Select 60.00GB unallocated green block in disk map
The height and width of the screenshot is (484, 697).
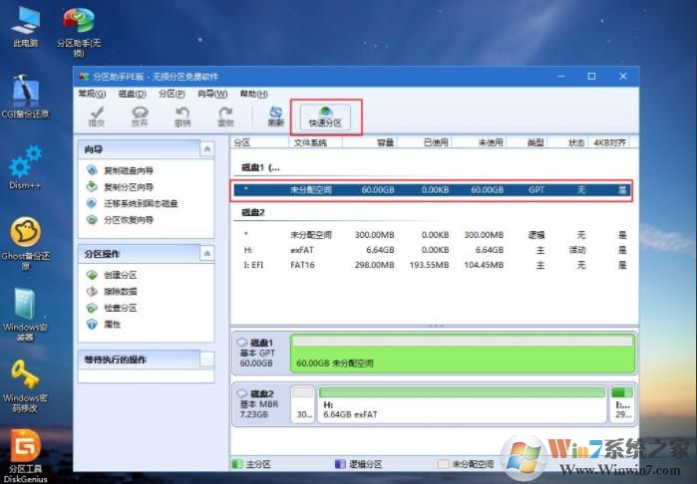(463, 354)
